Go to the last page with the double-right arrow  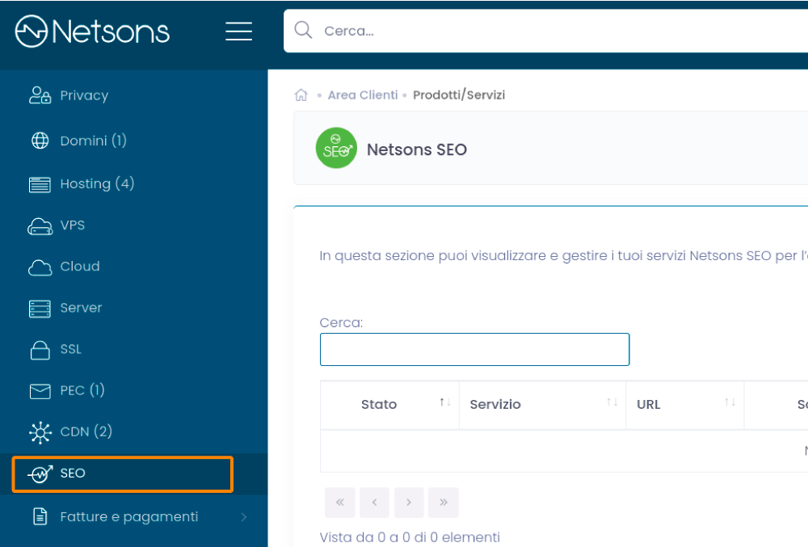(443, 503)
